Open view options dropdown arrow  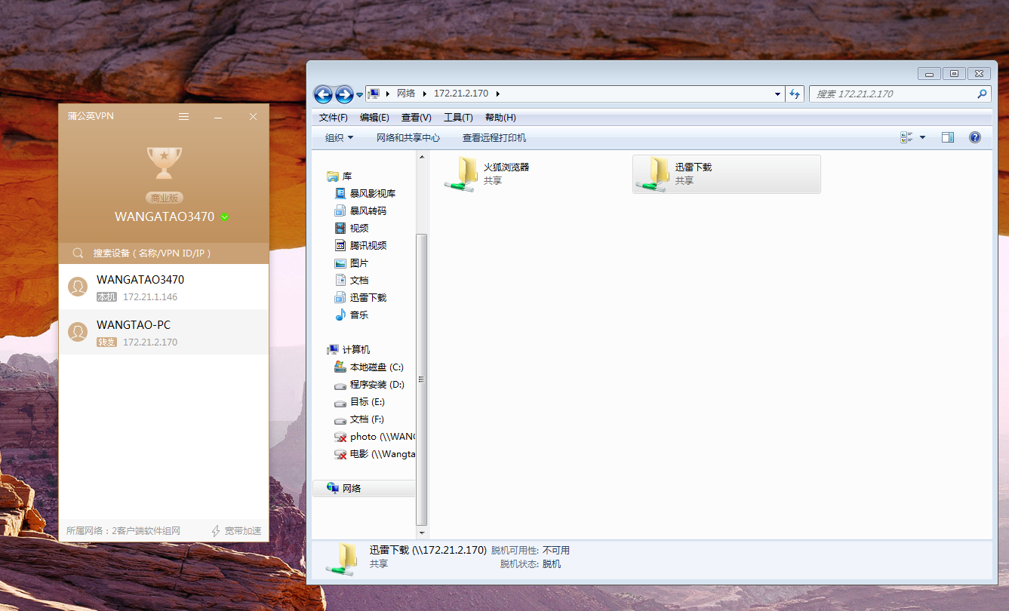922,137
